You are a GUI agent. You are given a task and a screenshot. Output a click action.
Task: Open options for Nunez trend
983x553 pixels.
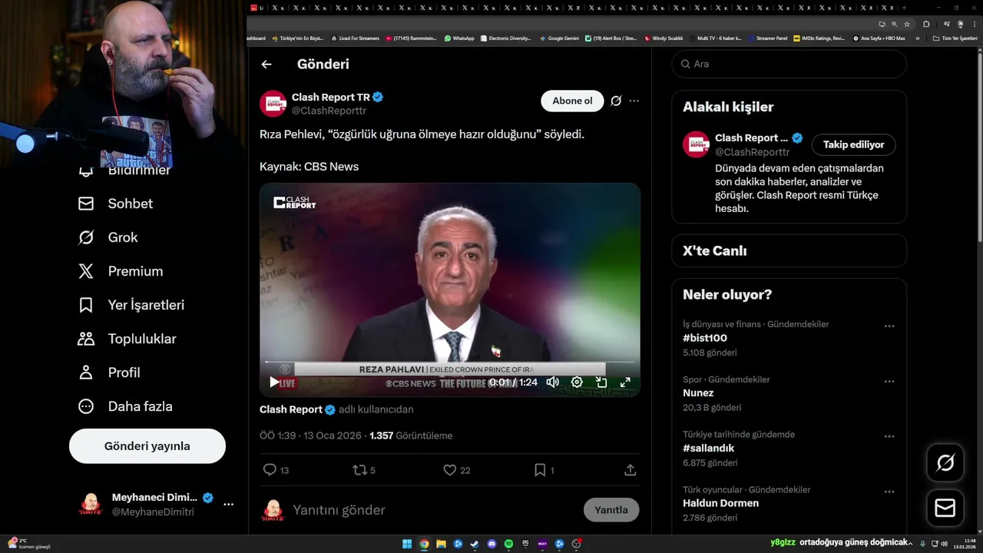(889, 382)
